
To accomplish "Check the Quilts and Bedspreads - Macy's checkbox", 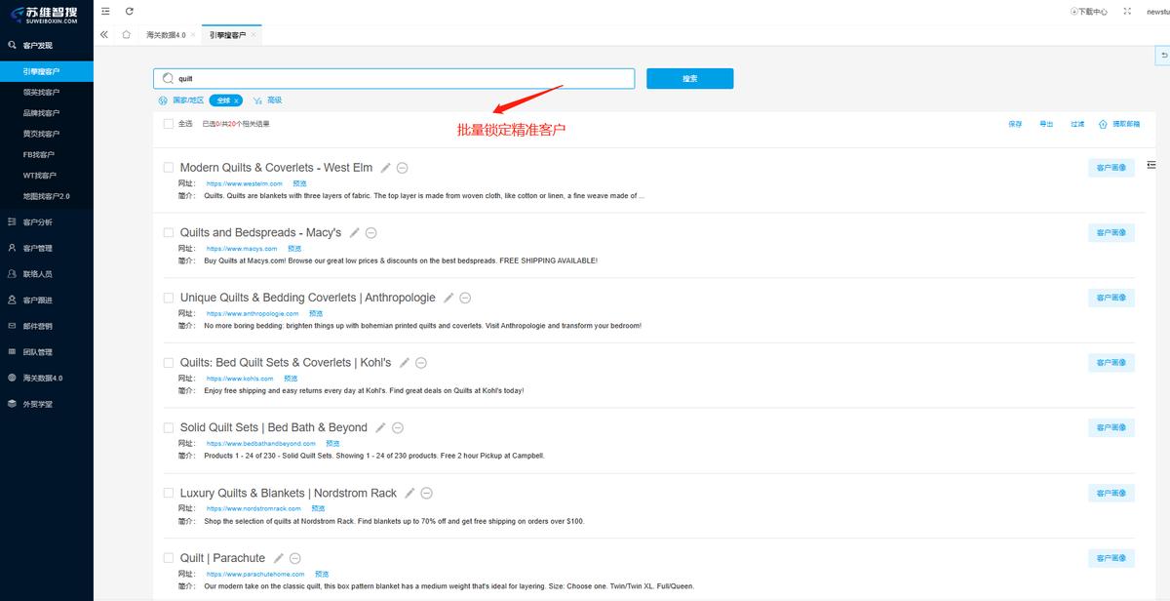I will click(169, 232).
